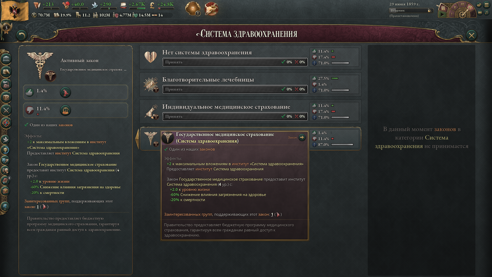
Task: Open the Military crossed swords icon
Action: point(6,110)
